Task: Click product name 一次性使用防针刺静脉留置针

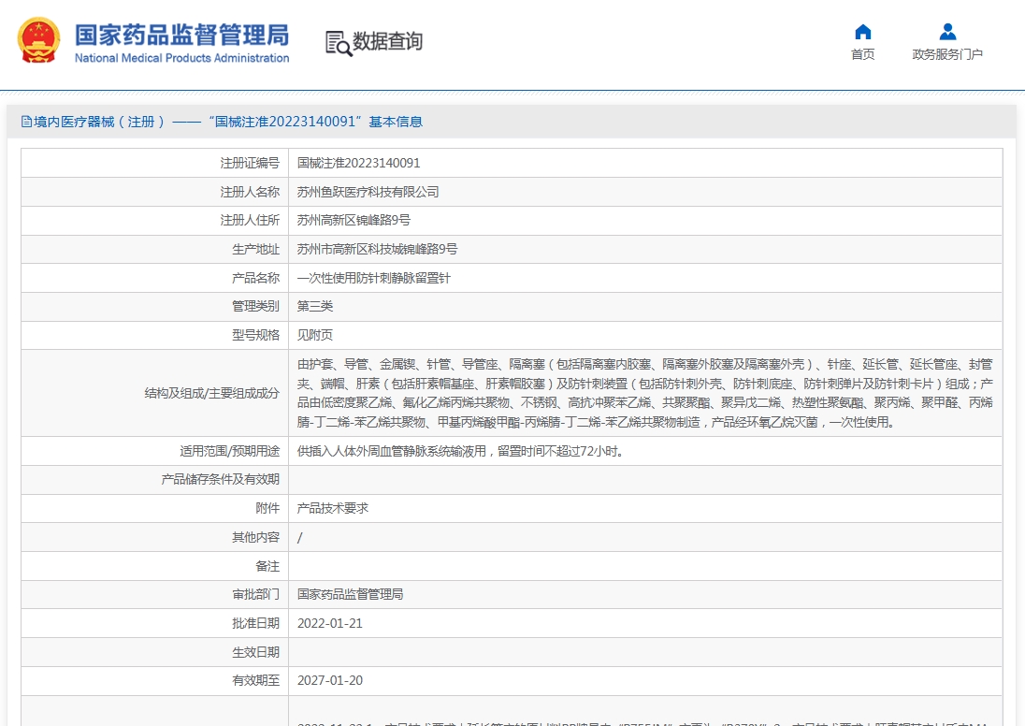Action: [374, 278]
